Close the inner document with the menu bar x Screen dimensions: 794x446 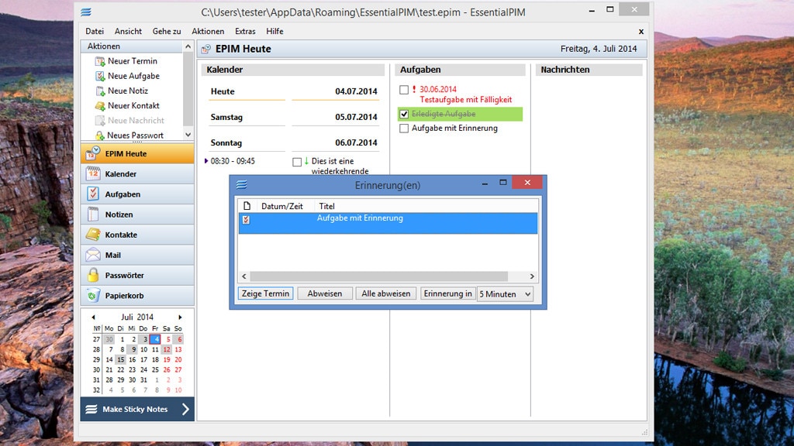[641, 31]
